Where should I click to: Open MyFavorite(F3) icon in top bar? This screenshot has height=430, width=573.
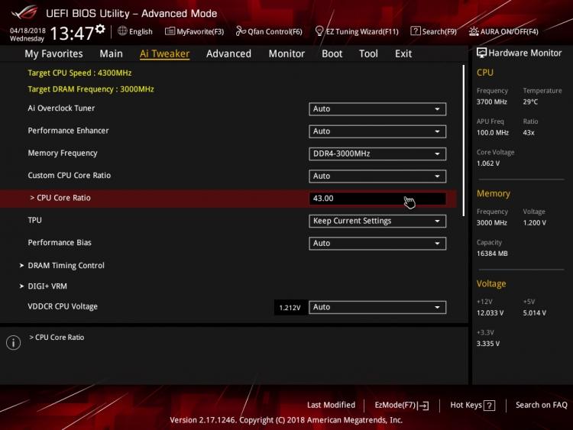pyautogui.click(x=170, y=31)
